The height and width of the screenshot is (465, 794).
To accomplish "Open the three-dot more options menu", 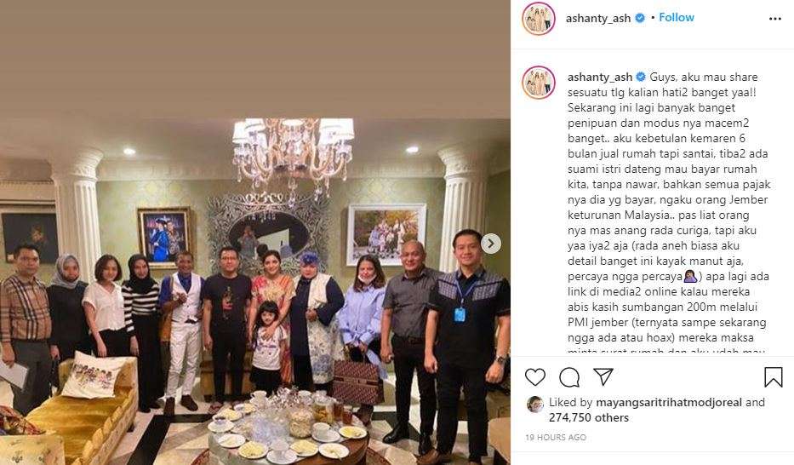I will coord(774,19).
